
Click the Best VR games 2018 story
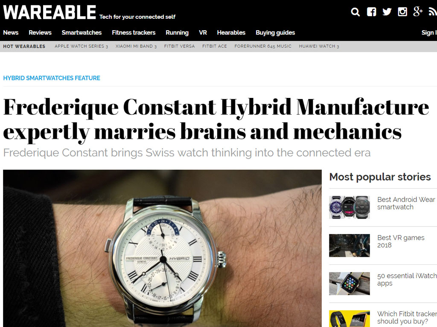point(400,241)
